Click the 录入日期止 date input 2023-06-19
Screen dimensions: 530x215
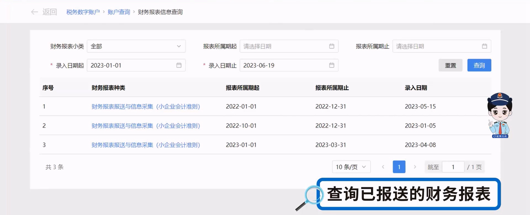click(x=284, y=65)
